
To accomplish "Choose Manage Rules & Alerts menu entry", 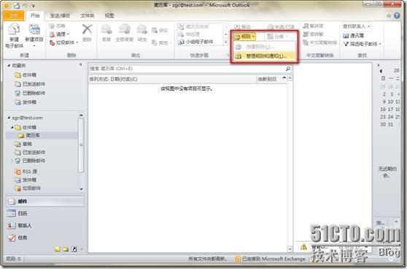I will point(265,56).
